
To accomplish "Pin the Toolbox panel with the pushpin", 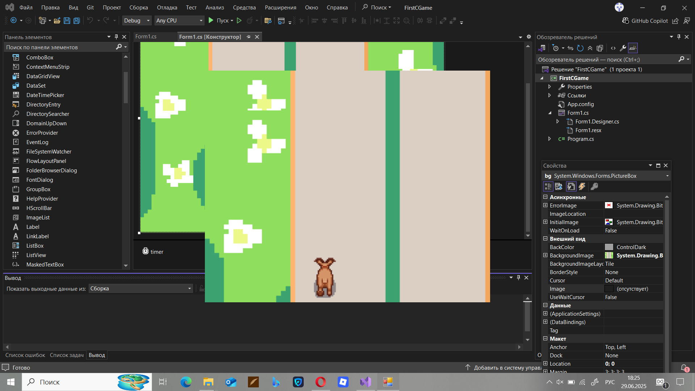I will (116, 37).
